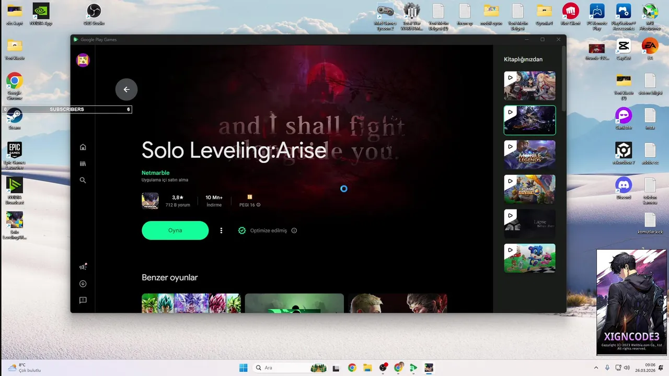Open the Dragon Ball similar game card
The width and height of the screenshot is (669, 376).
pyautogui.click(x=191, y=303)
